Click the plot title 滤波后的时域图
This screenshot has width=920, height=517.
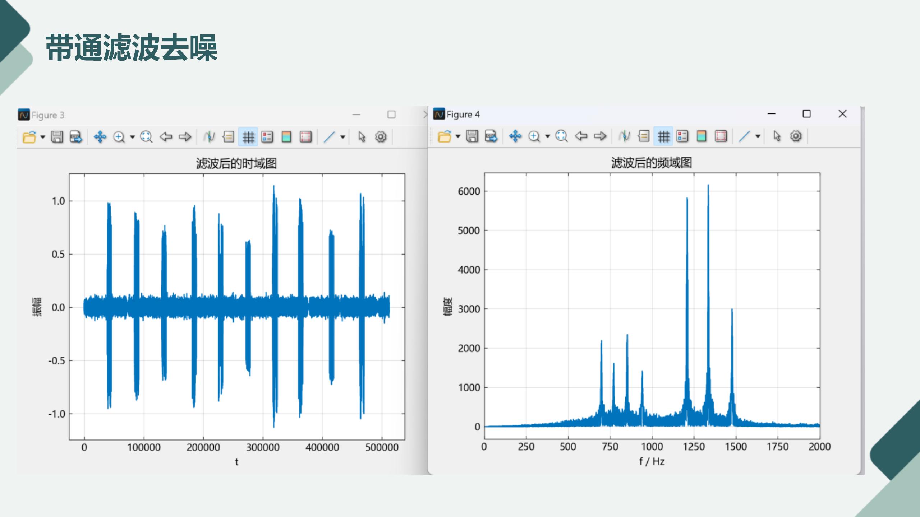point(236,163)
